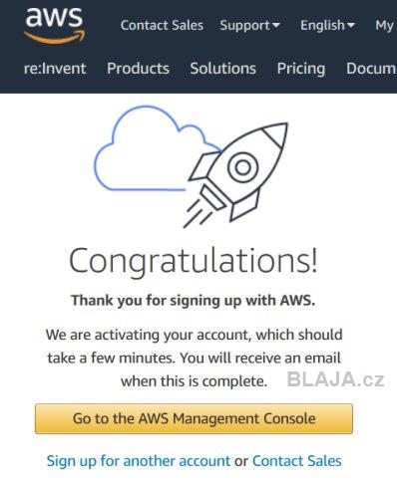Click the Congratulations heading
Viewport: 397px width, 487px height.
(x=194, y=261)
